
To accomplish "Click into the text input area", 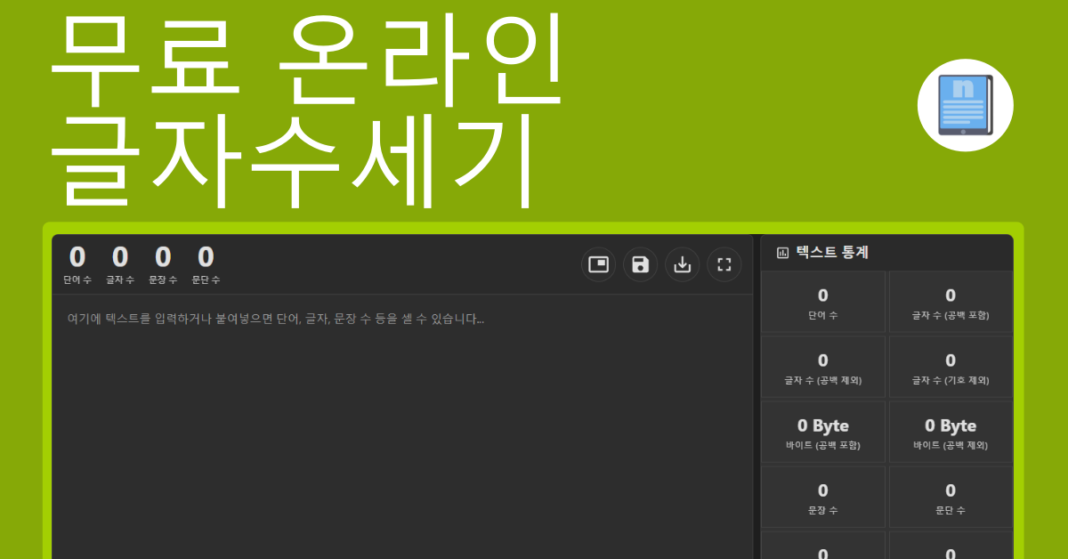I will pos(402,425).
